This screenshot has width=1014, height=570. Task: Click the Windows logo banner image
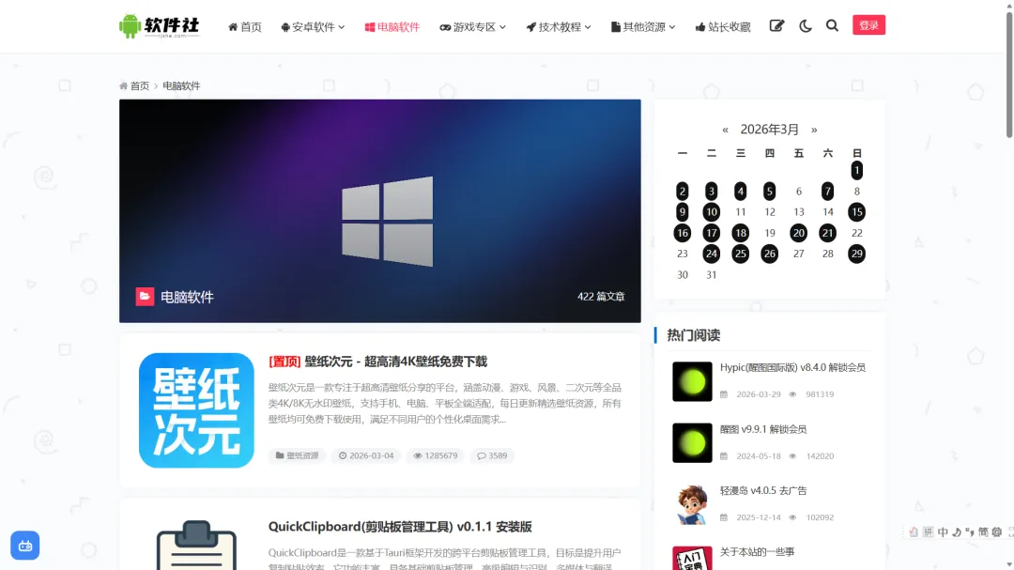coord(379,211)
